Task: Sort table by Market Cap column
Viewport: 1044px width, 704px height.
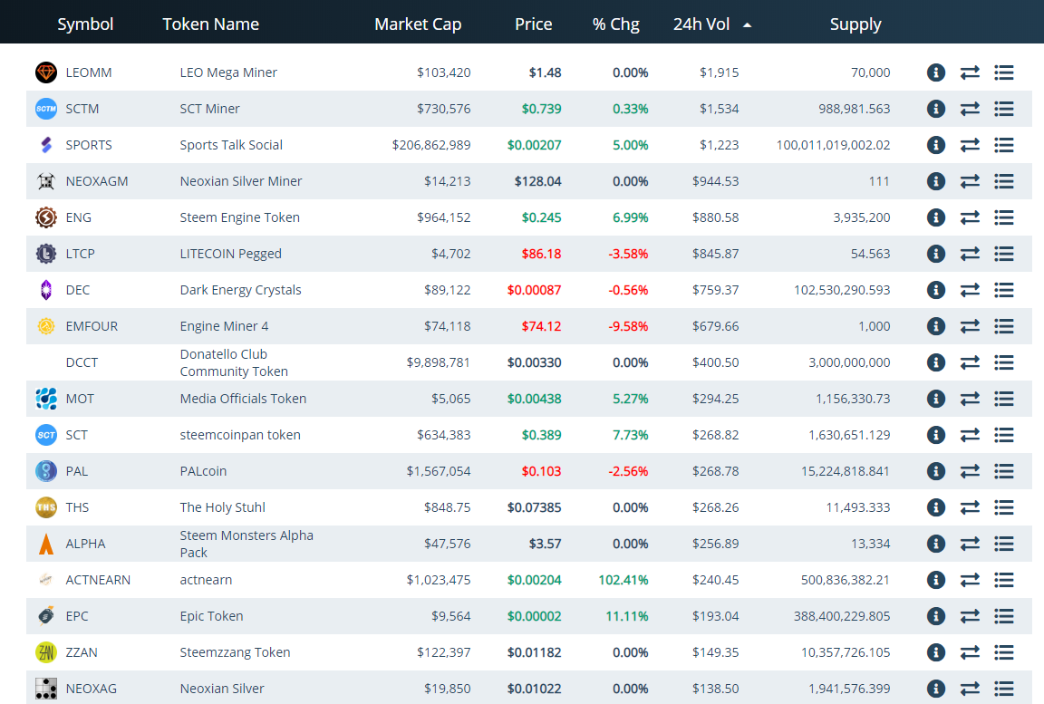Action: 418,24
